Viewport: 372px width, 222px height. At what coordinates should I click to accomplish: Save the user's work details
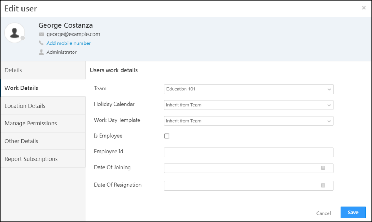click(x=353, y=212)
